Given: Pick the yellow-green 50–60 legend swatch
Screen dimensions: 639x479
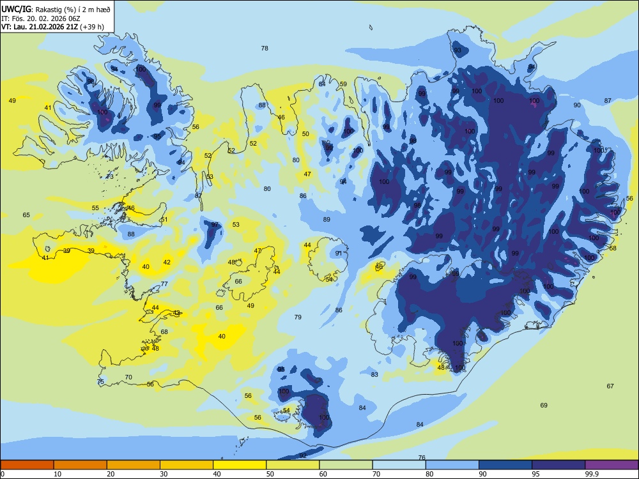Looking at the screenshot, I should click(293, 465).
